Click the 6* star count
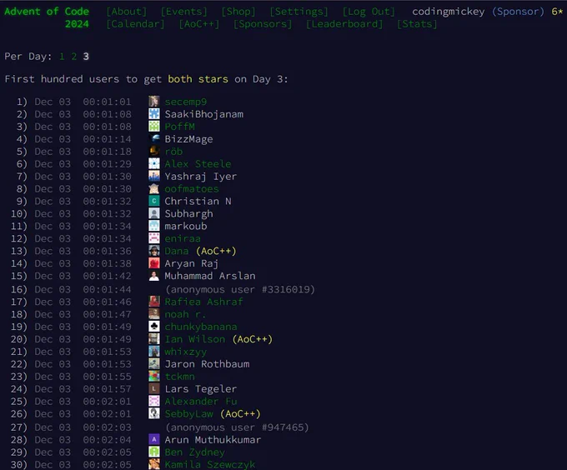 point(557,12)
